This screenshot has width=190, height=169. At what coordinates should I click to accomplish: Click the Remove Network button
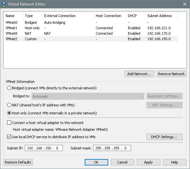click(x=171, y=74)
